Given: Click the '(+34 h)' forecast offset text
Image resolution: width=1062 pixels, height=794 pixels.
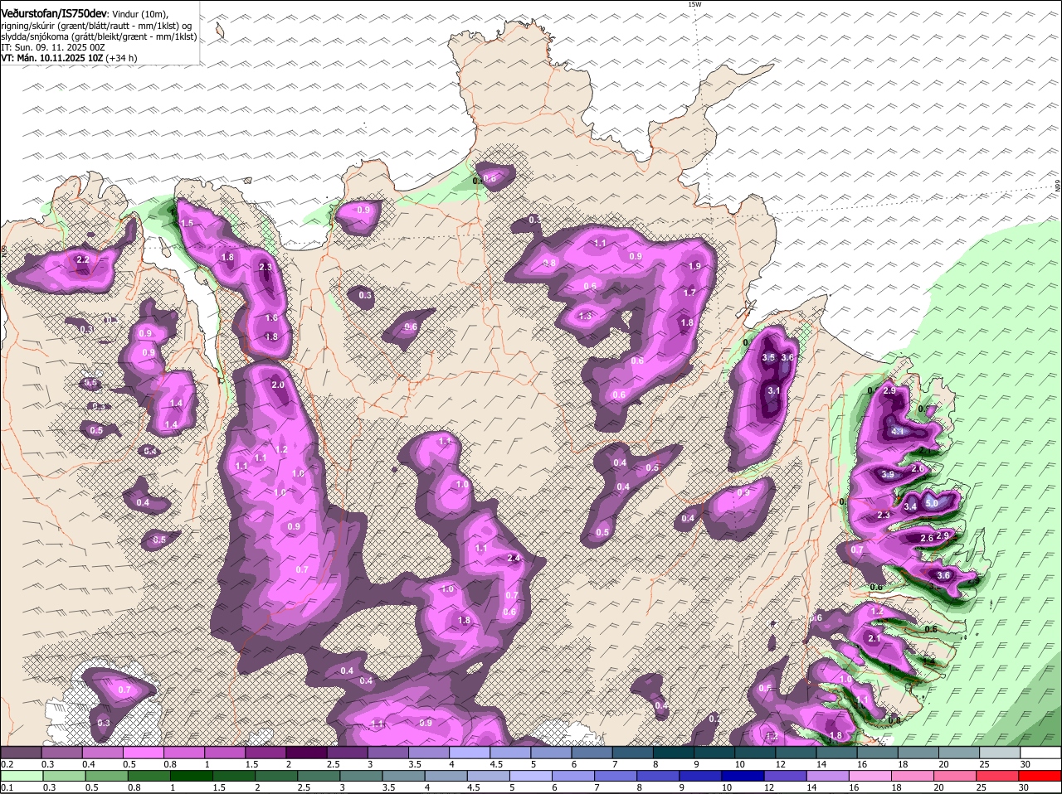Looking at the screenshot, I should [x=121, y=59].
